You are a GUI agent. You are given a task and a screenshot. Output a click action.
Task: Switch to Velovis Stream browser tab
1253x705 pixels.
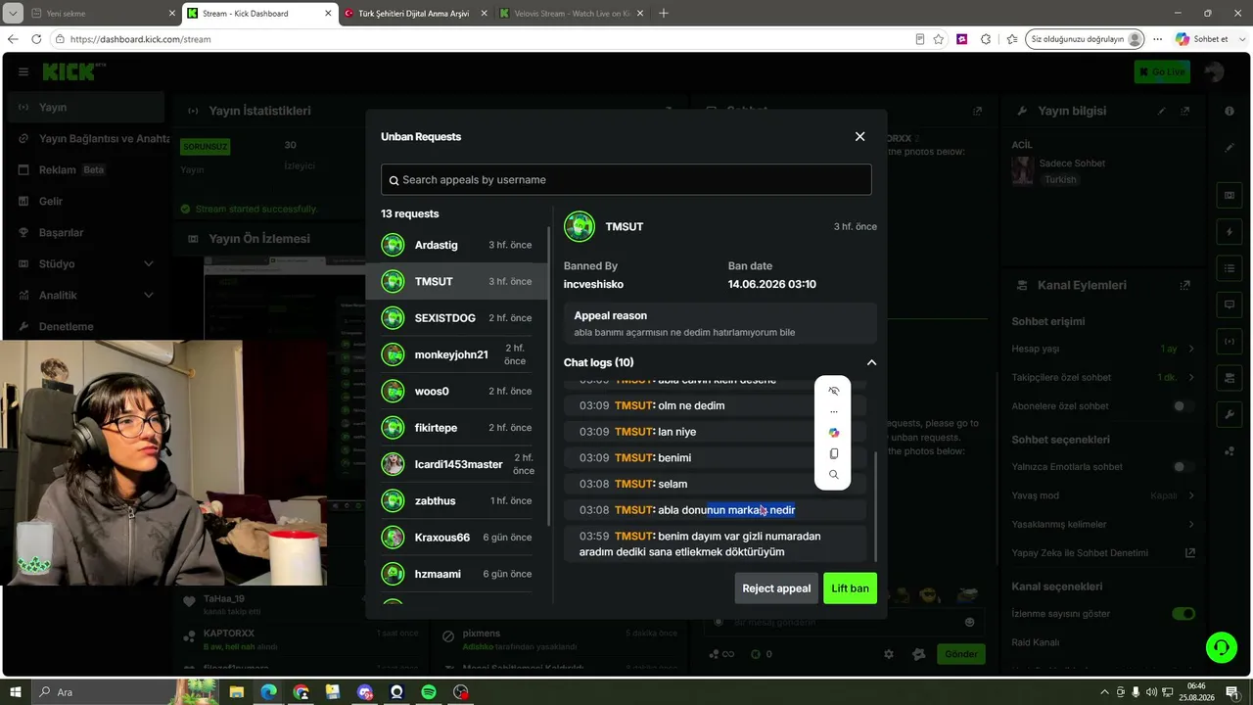569,14
